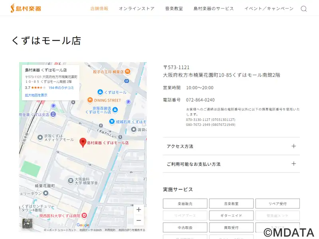Click the 実施サービス heading
Screen dimensions: 319x239
pyautogui.click(x=178, y=189)
